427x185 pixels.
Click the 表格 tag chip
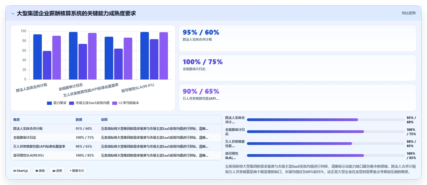[x=40, y=171]
